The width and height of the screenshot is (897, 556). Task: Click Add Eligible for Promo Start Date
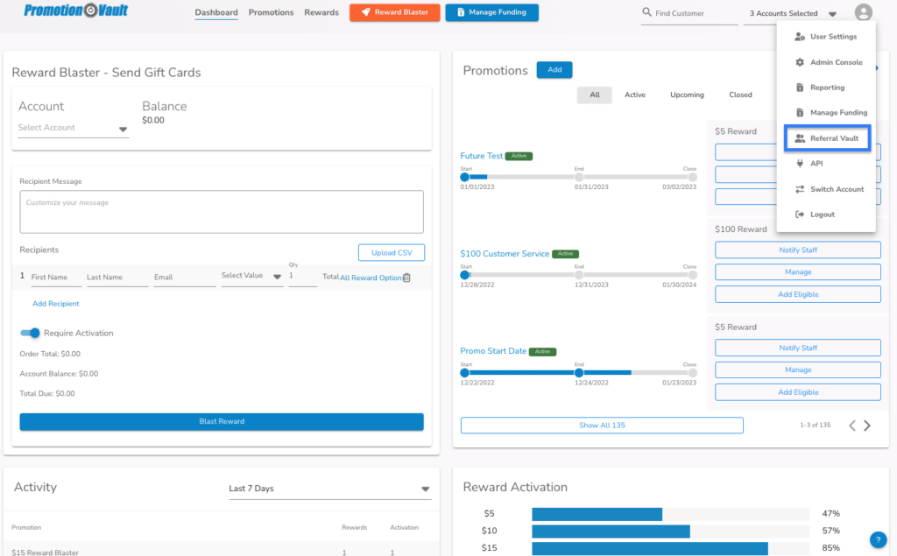click(x=797, y=392)
